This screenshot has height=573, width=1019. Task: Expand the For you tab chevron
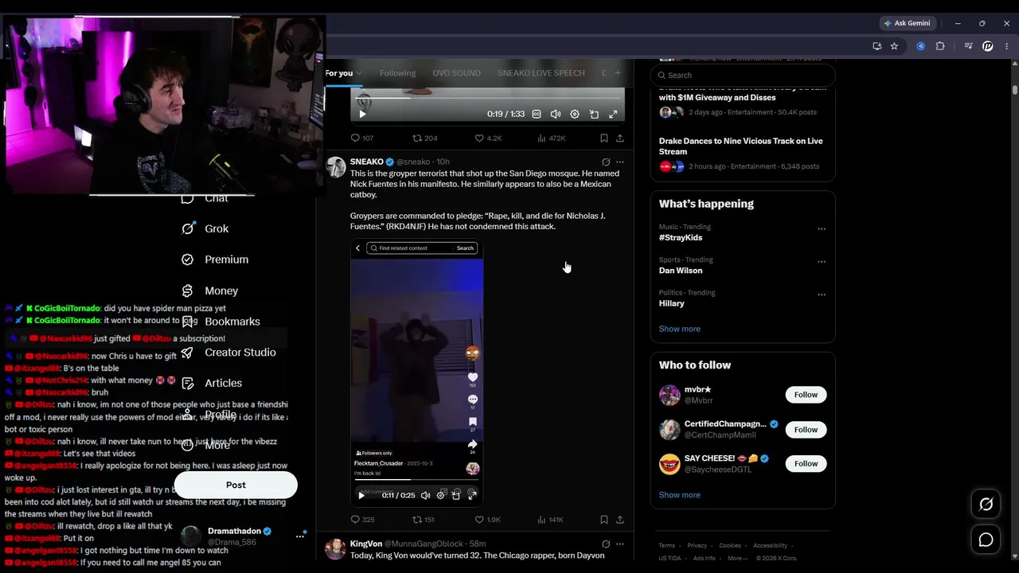(x=358, y=73)
